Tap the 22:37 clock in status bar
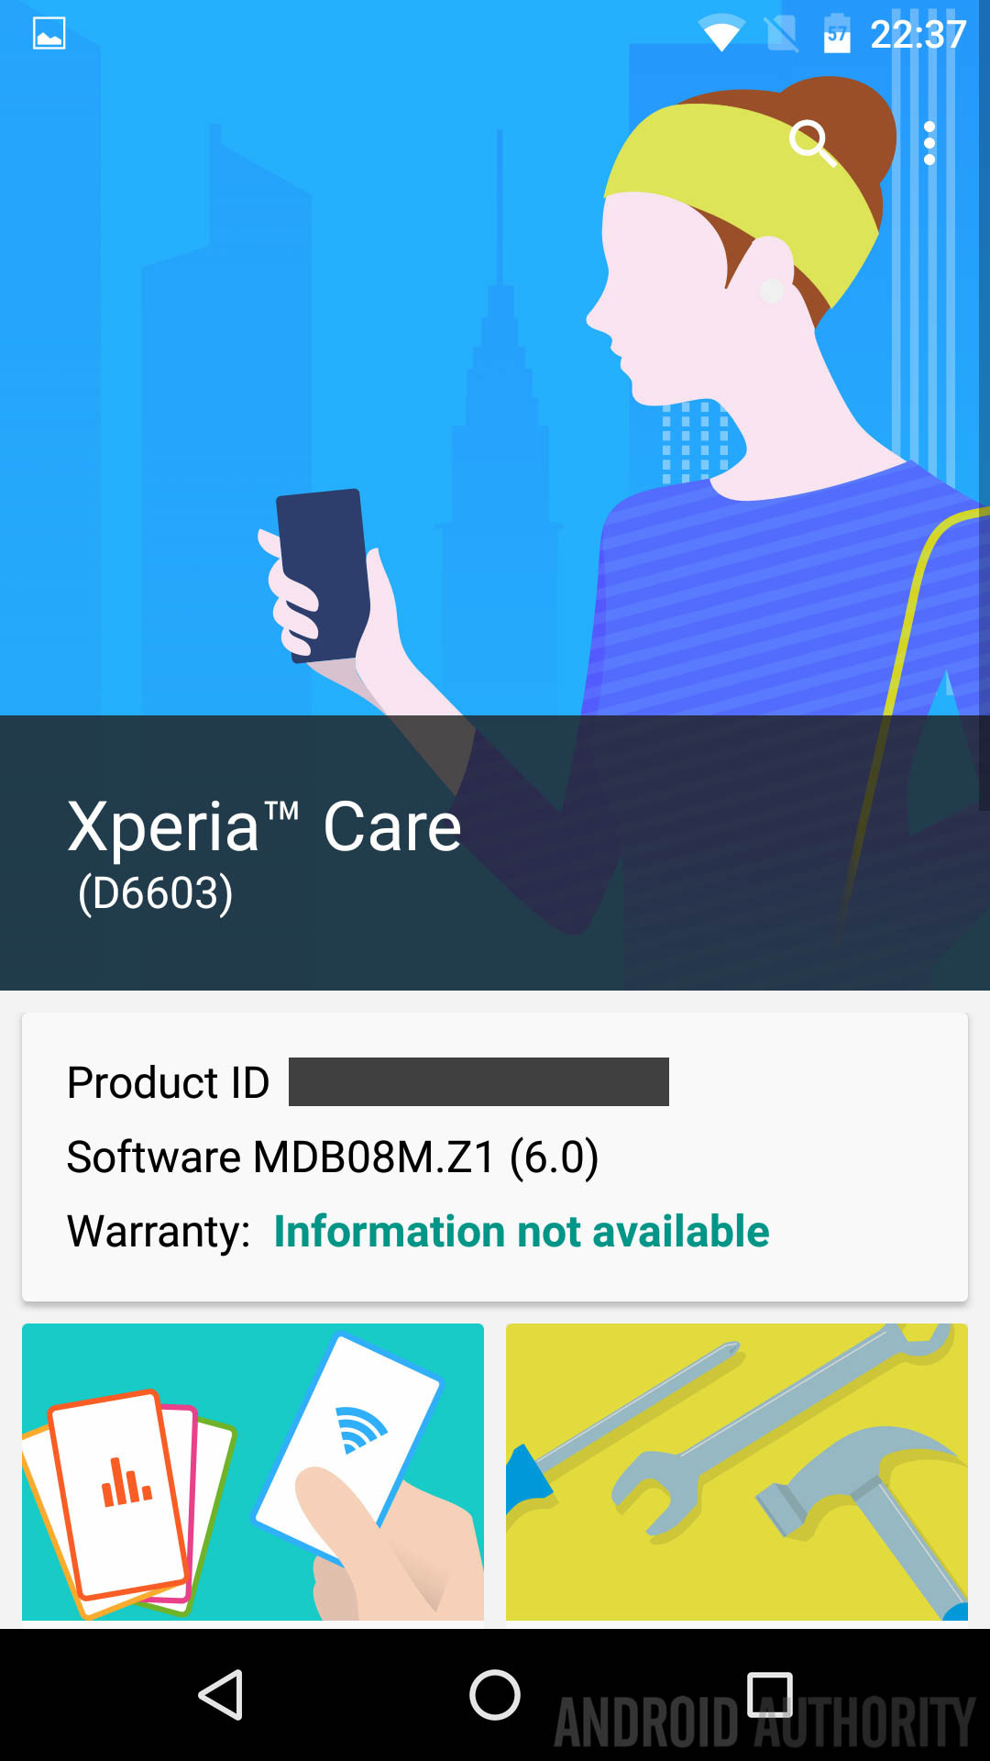 pos(918,35)
